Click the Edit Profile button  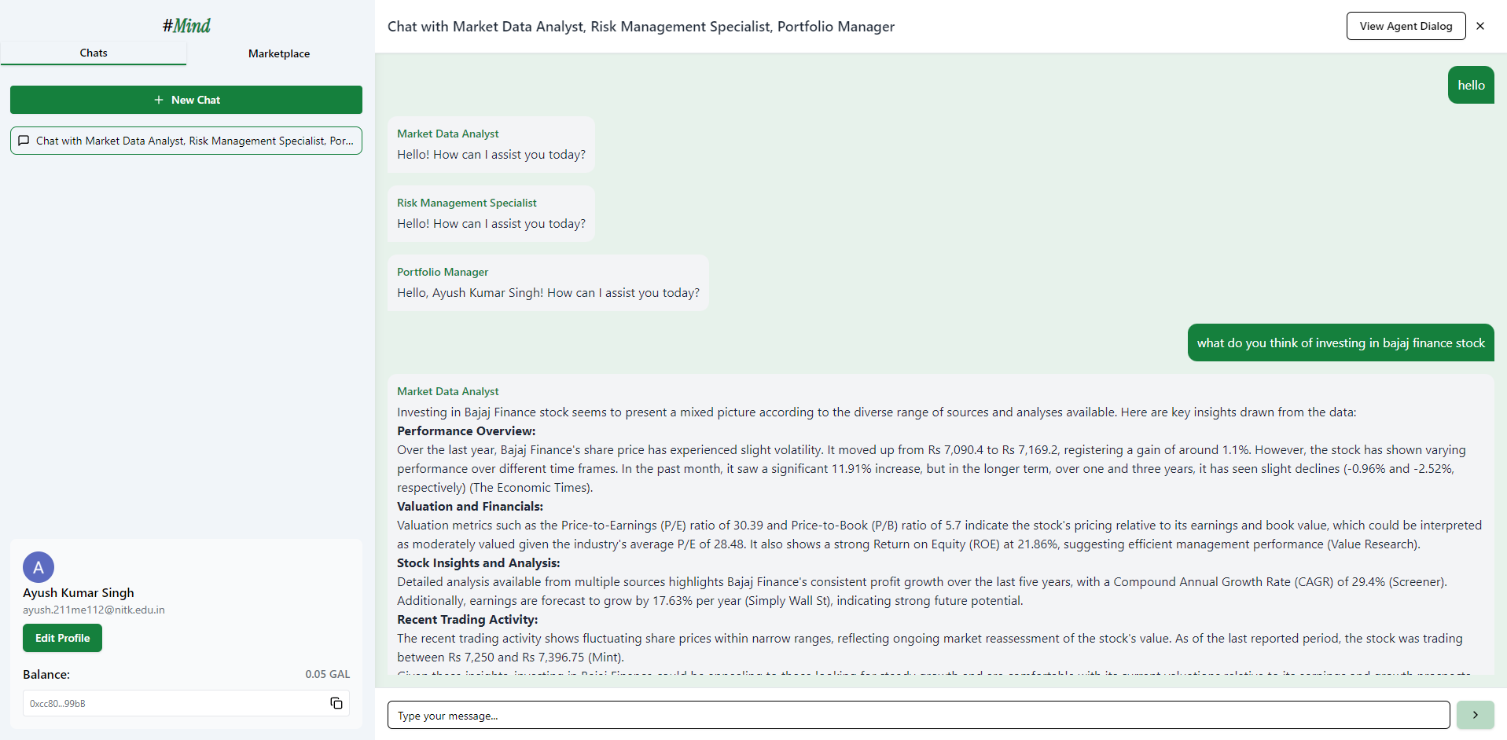[x=62, y=638]
